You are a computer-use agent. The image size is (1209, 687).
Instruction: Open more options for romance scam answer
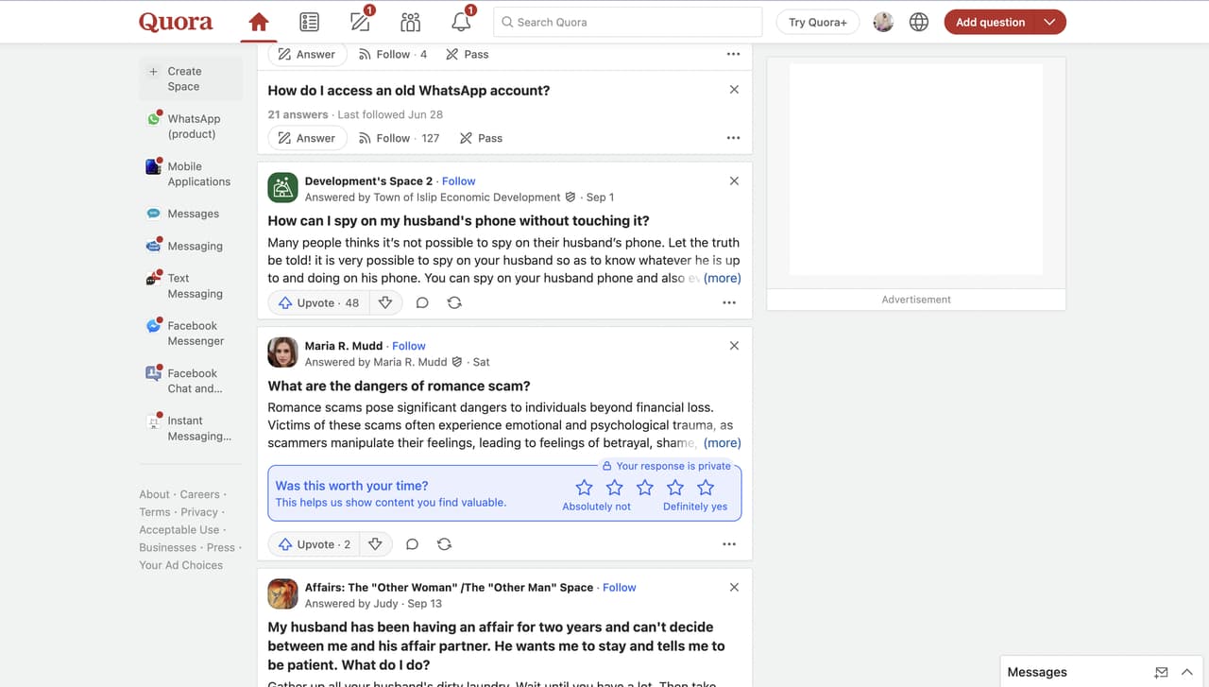(x=729, y=544)
